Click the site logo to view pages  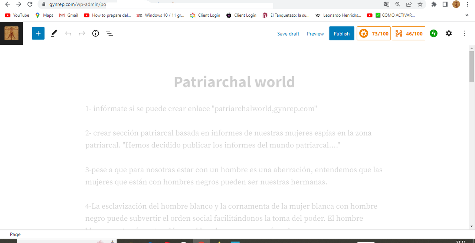[x=12, y=33]
